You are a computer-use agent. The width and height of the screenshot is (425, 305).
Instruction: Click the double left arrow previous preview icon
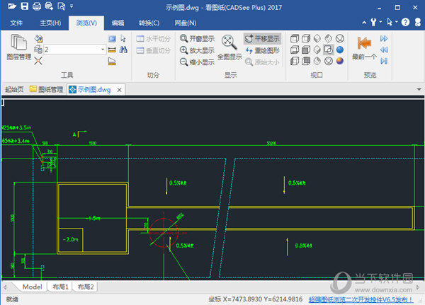(x=384, y=50)
